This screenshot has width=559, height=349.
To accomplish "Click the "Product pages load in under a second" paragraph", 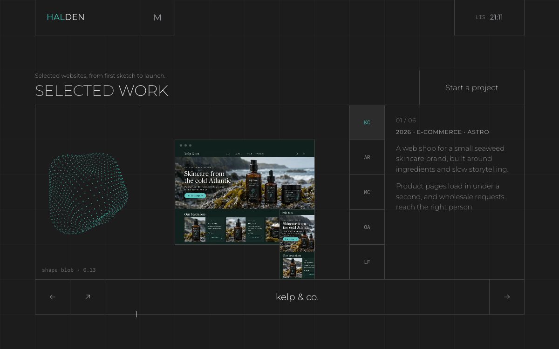I will click(x=450, y=196).
